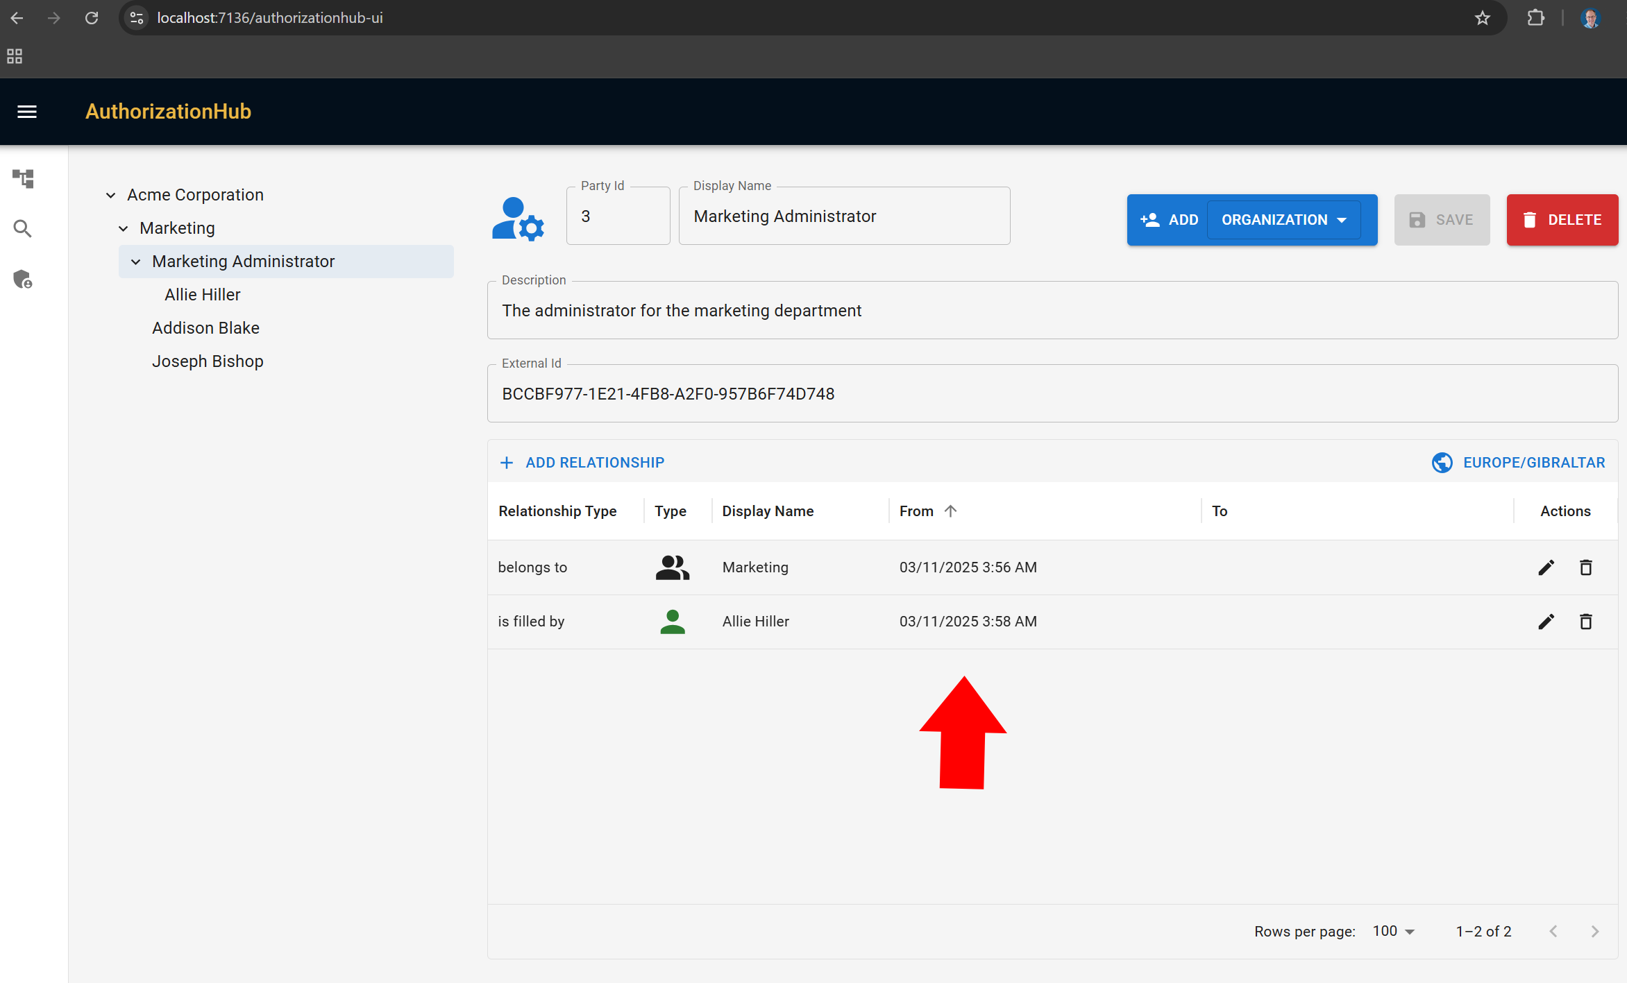The image size is (1627, 983).
Task: Click 'Allie Hiller' in the relationships table
Action: pyautogui.click(x=755, y=622)
